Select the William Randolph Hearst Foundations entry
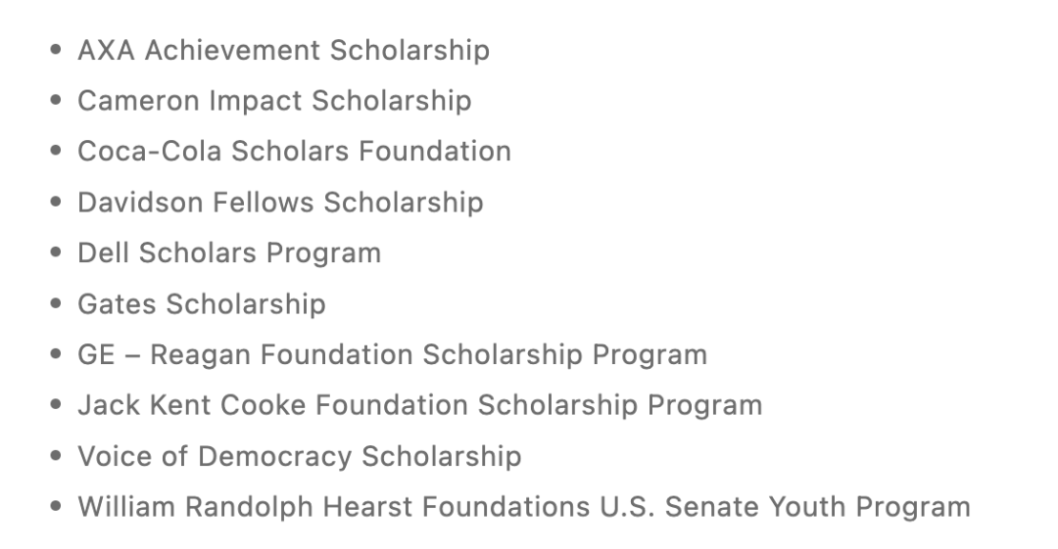 coord(524,507)
